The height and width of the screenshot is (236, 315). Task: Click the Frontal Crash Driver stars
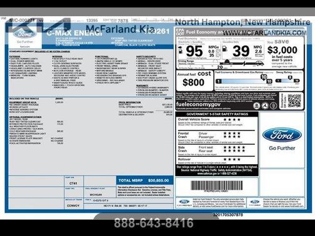[232, 133]
